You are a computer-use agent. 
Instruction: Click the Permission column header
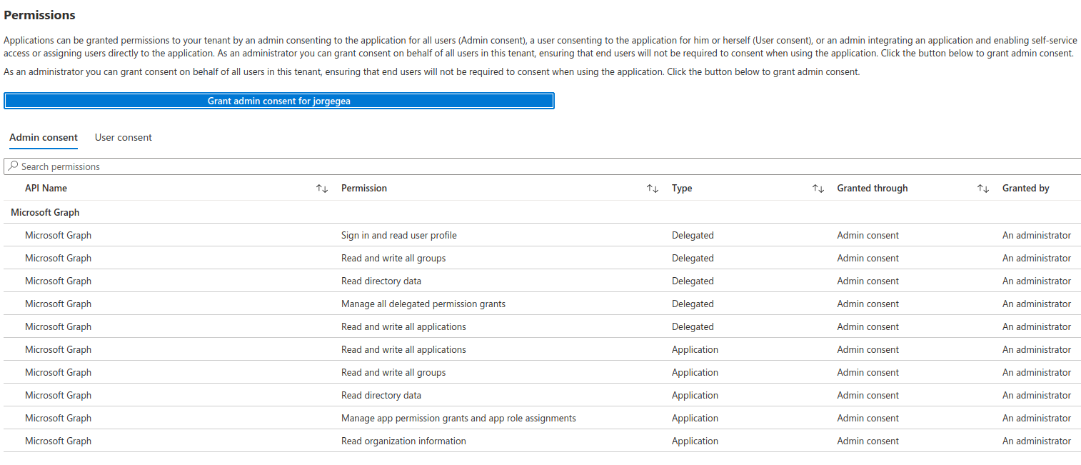[x=364, y=189]
